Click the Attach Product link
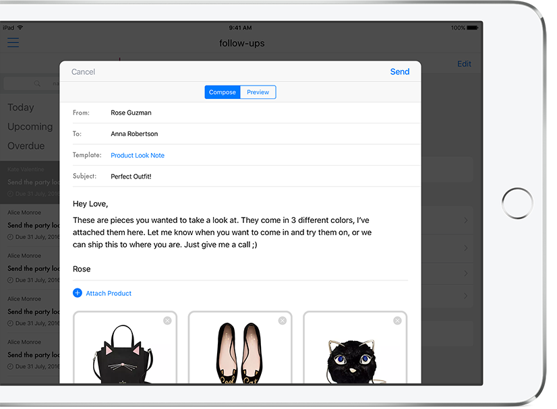Viewport: 557px width, 409px height. click(109, 293)
